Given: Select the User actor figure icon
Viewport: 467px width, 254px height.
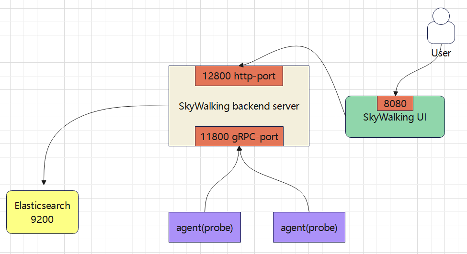Looking at the screenshot, I should pos(441,26).
